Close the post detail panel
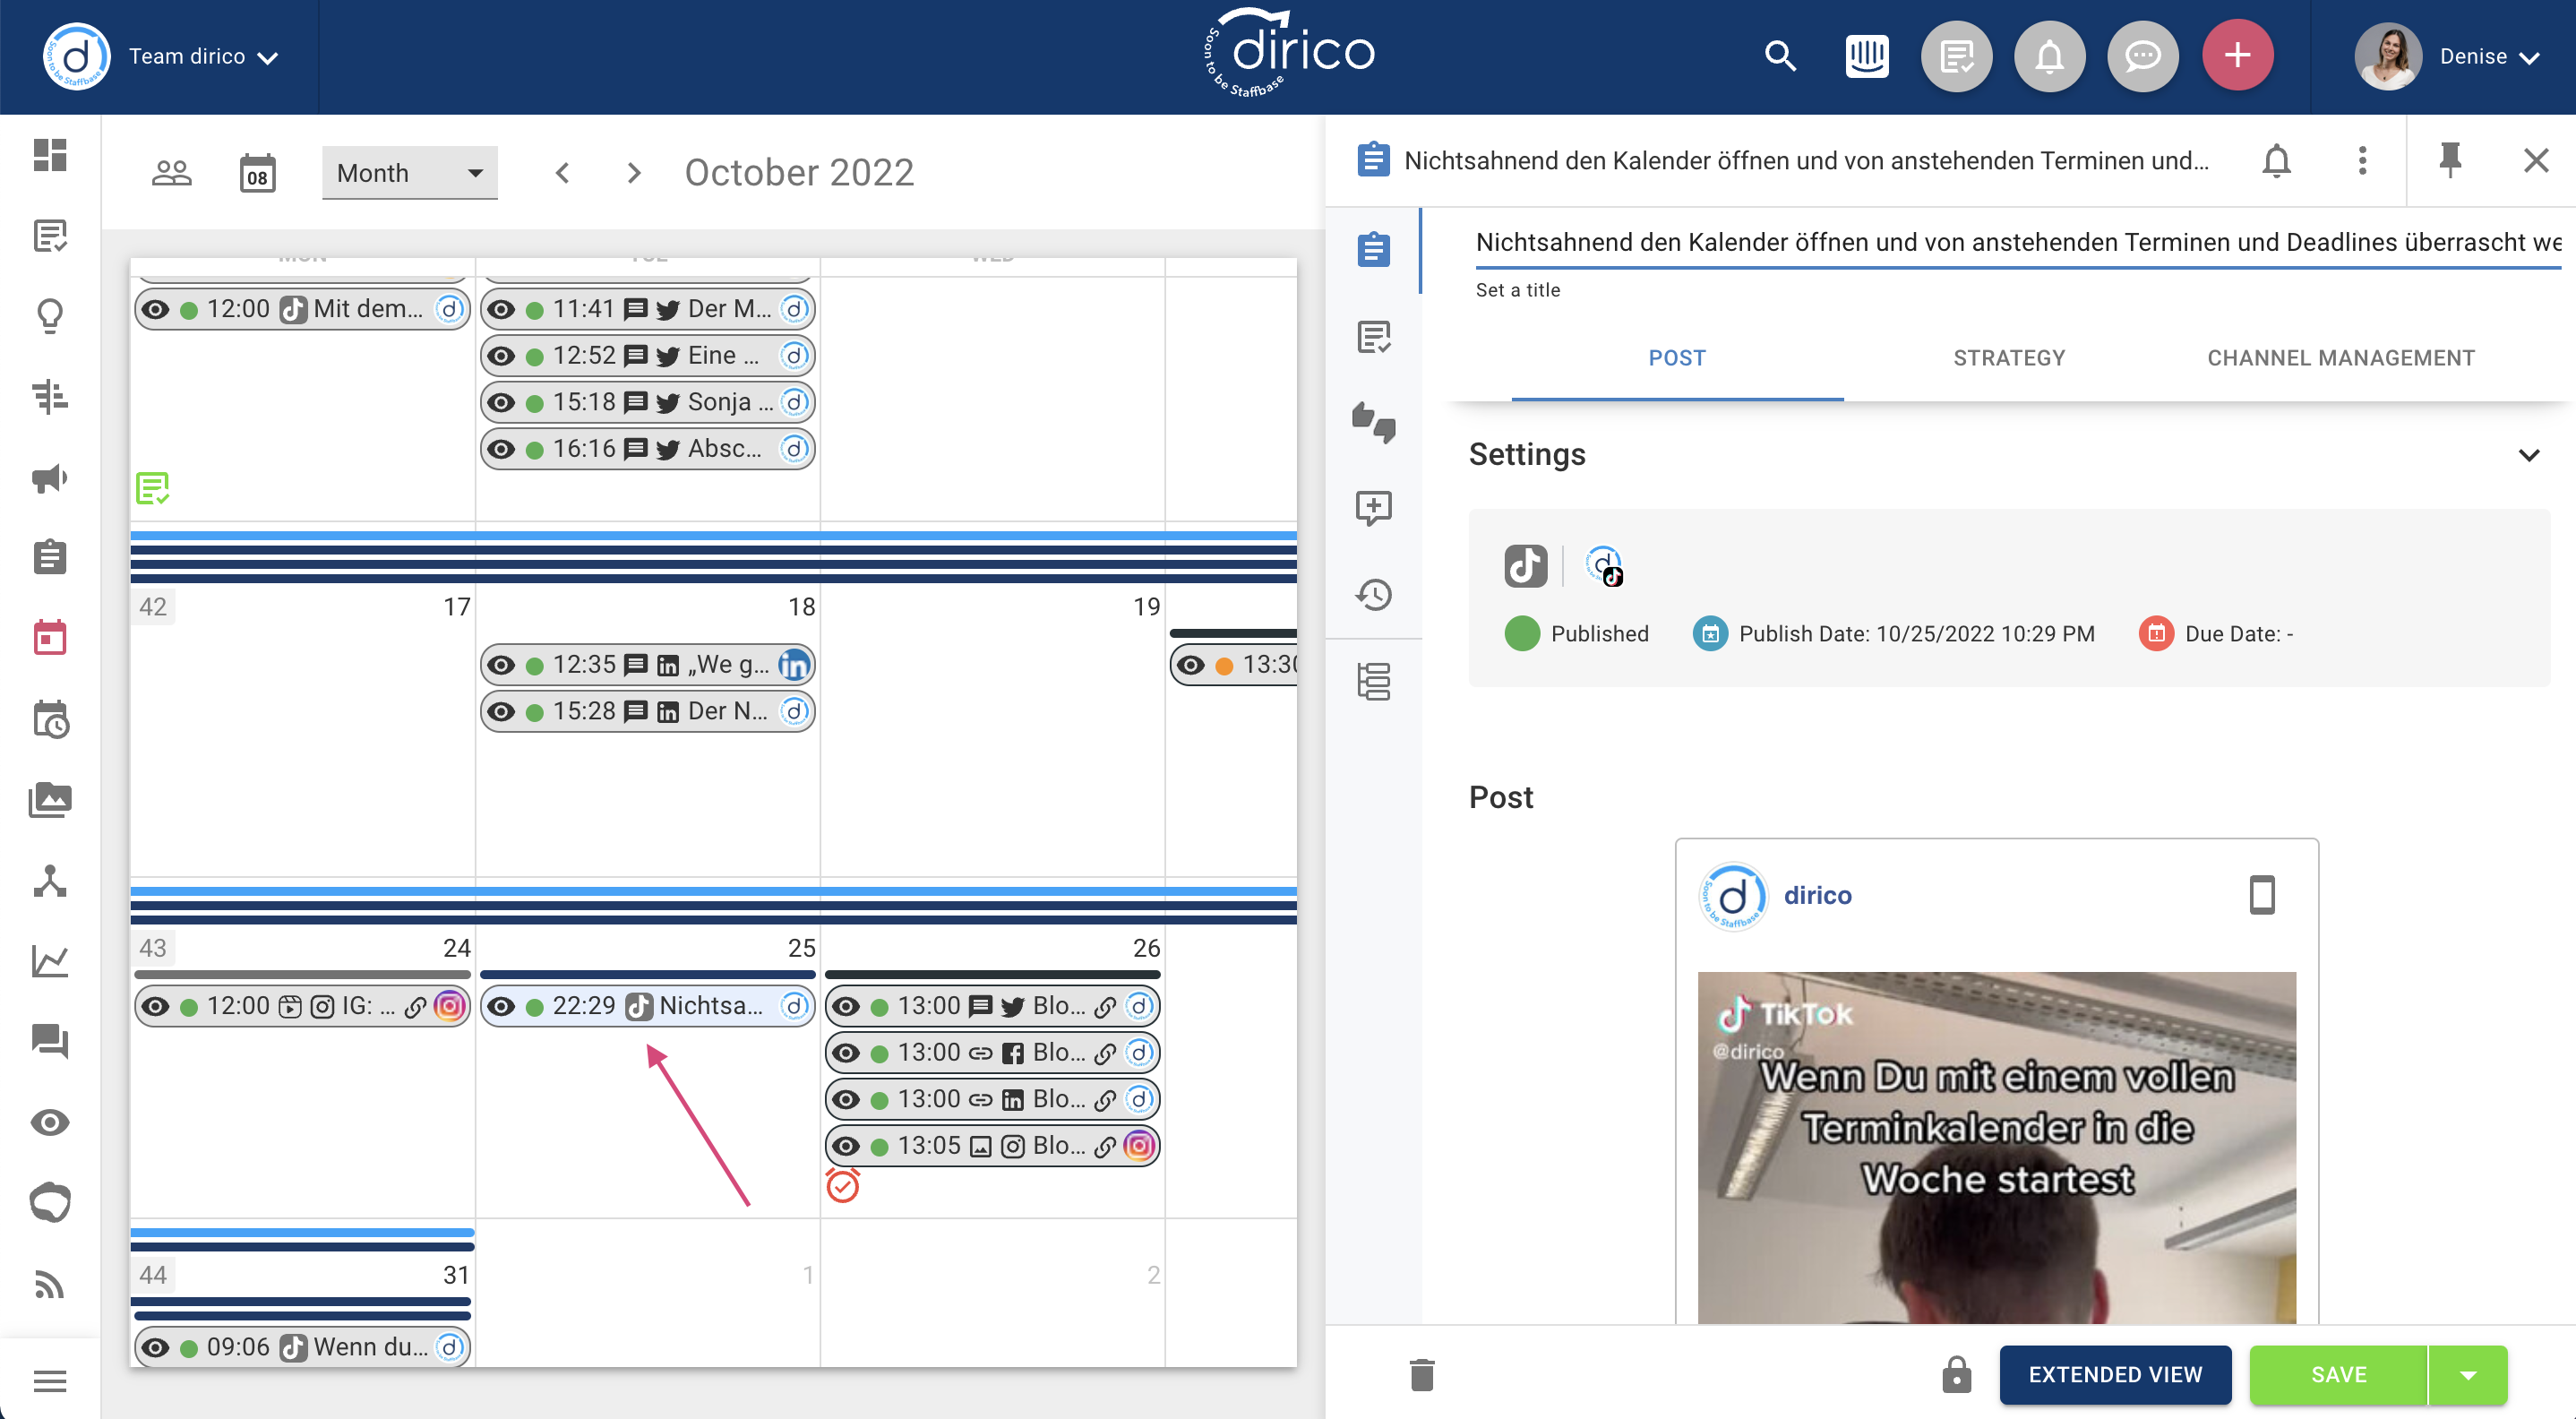 [x=2535, y=161]
